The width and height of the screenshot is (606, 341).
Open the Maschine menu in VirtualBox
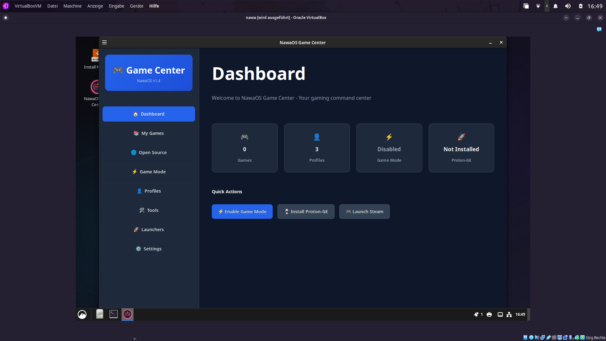pyautogui.click(x=72, y=6)
